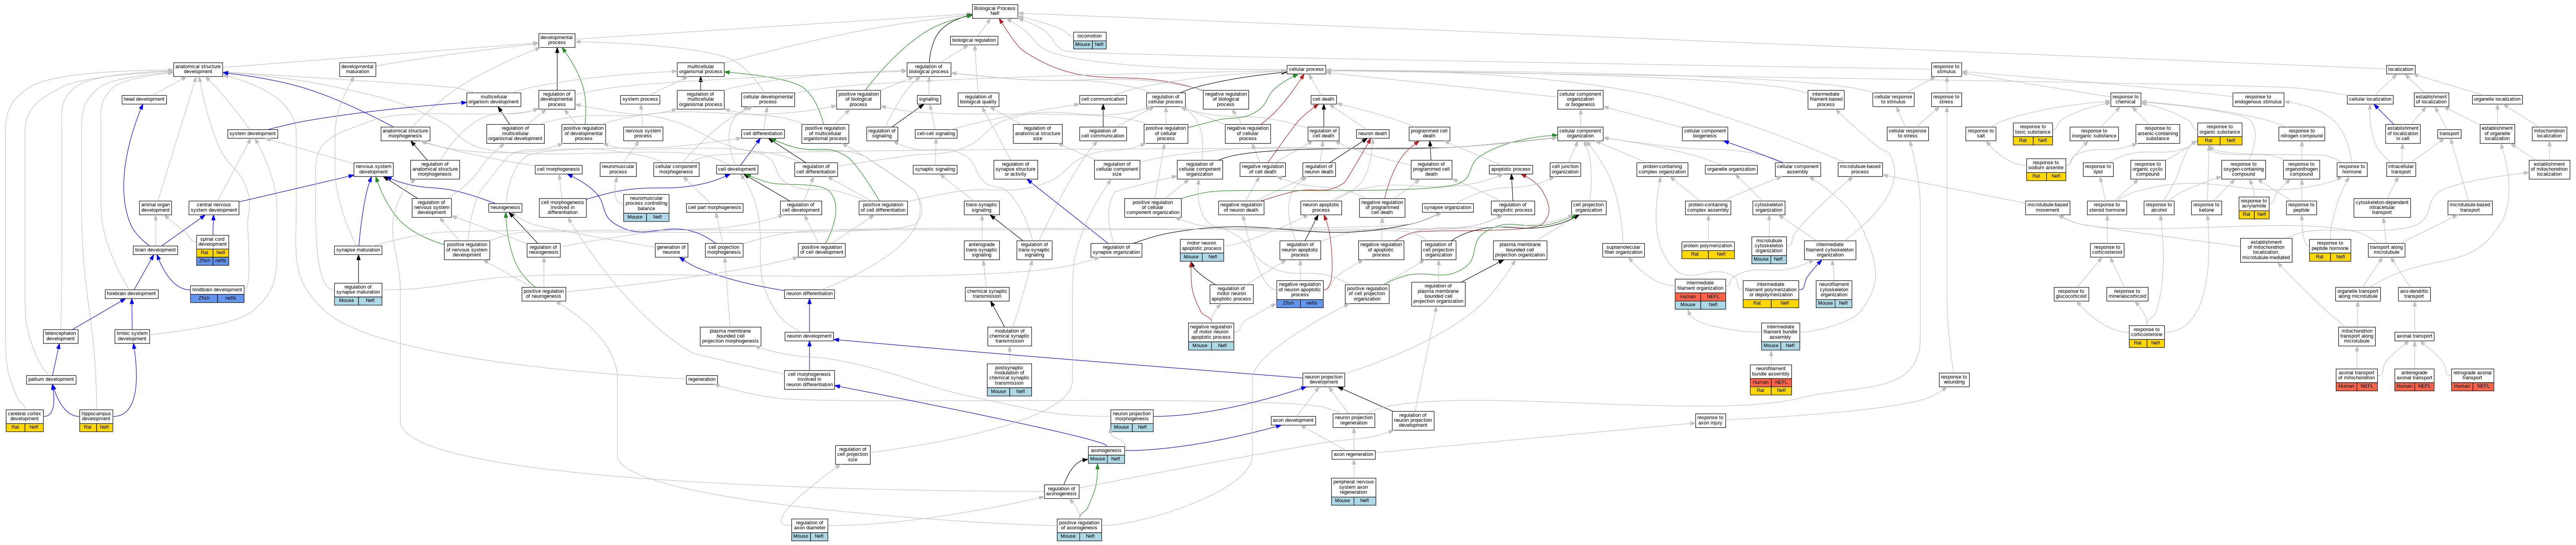The height and width of the screenshot is (545, 2576).
Task: Click the 'regeneration' node
Action: pyautogui.click(x=702, y=380)
